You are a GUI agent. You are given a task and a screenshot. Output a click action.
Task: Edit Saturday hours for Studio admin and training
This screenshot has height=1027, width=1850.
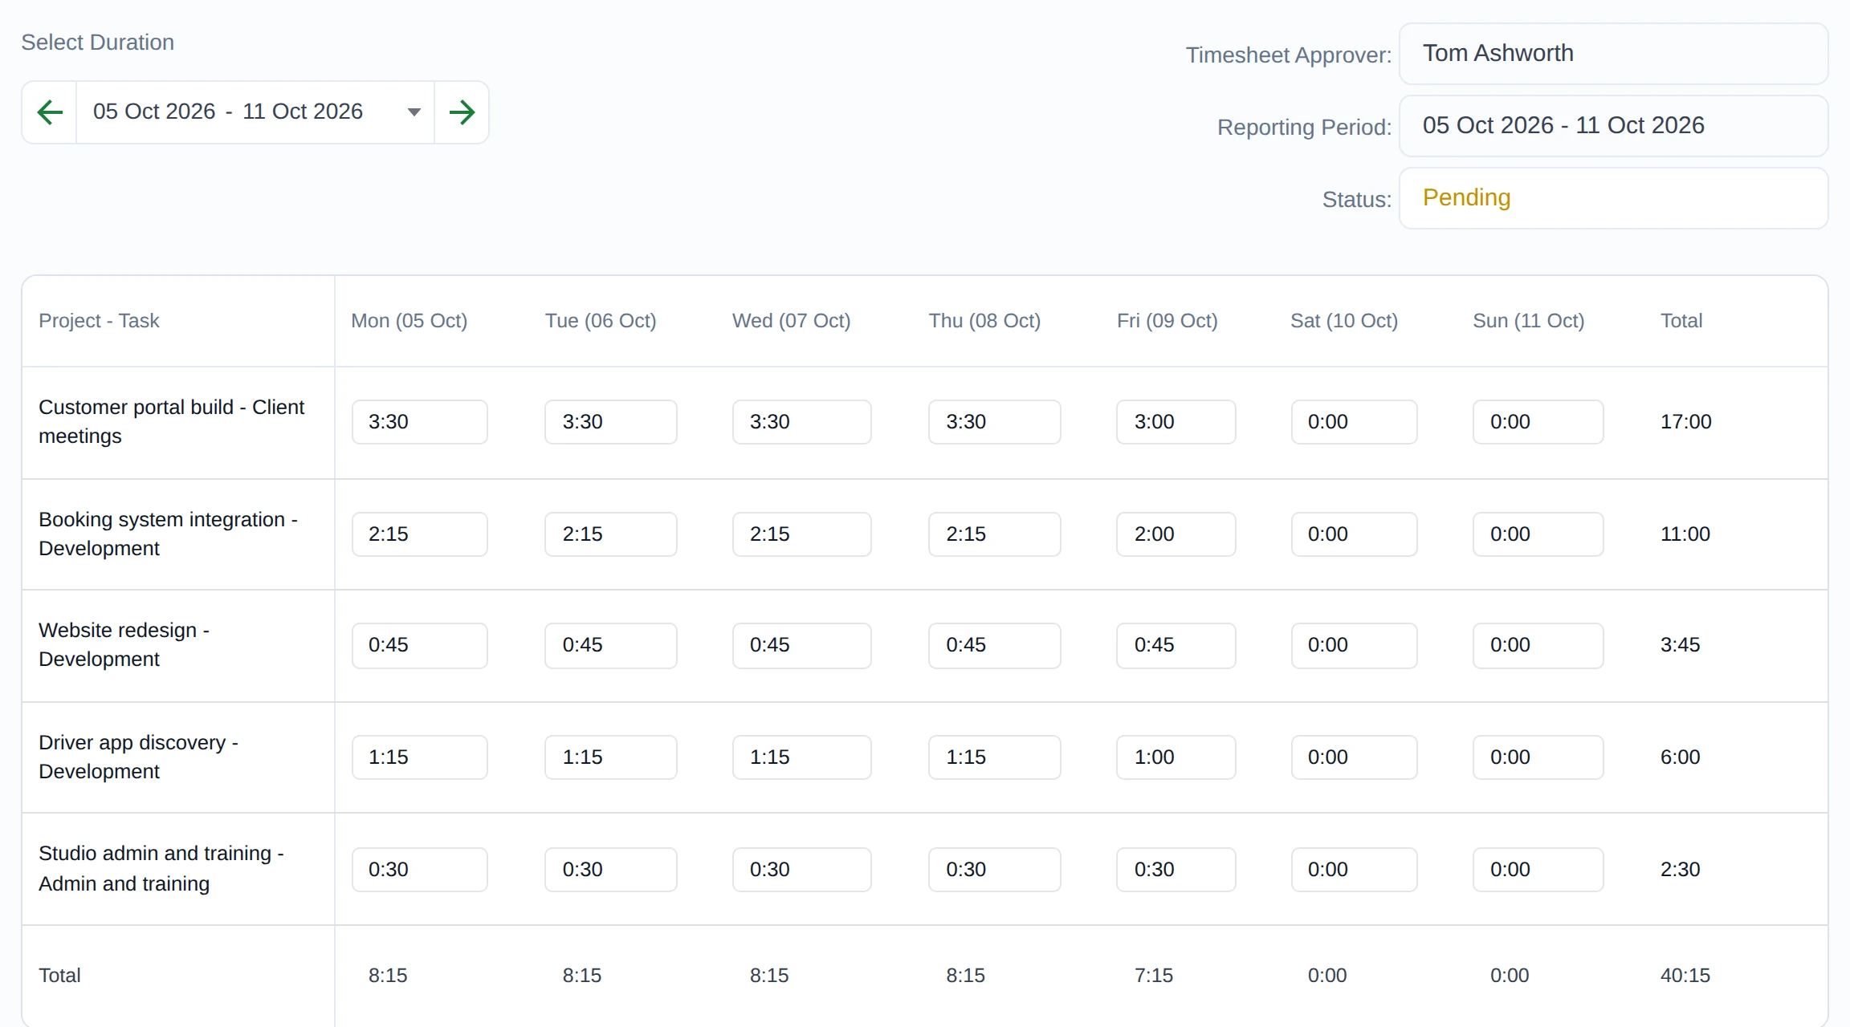(1355, 870)
